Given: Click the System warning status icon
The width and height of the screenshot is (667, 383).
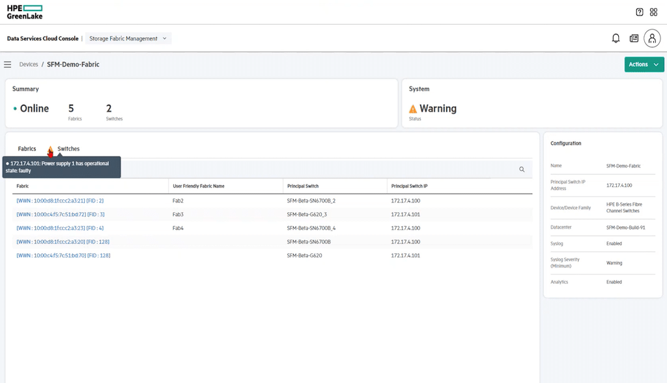Looking at the screenshot, I should click(x=413, y=109).
